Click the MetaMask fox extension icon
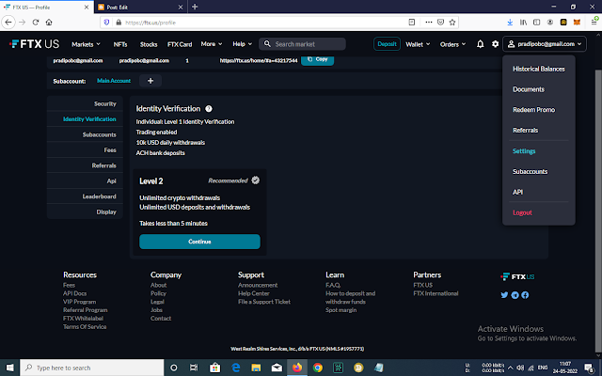602x376 pixels. [577, 23]
